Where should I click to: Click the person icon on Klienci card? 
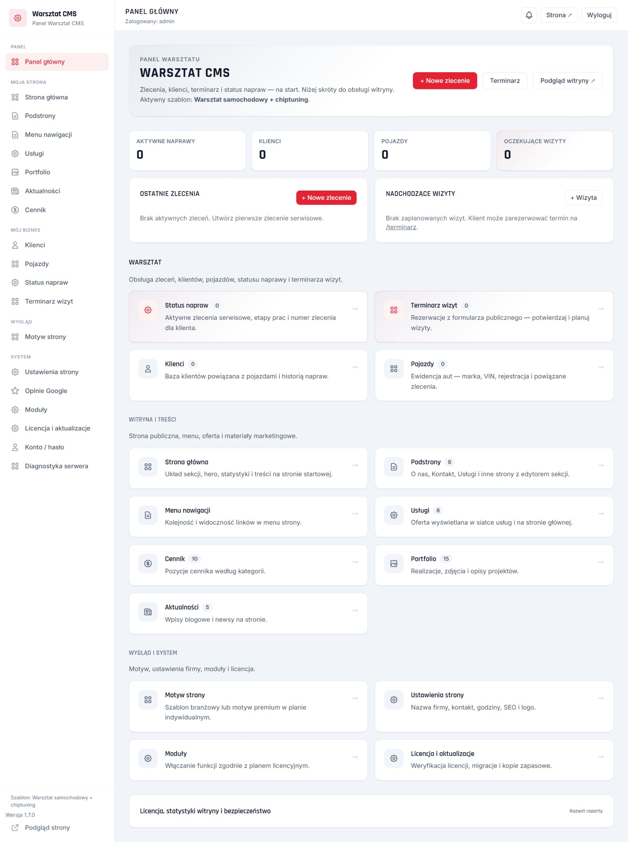pyautogui.click(x=148, y=369)
